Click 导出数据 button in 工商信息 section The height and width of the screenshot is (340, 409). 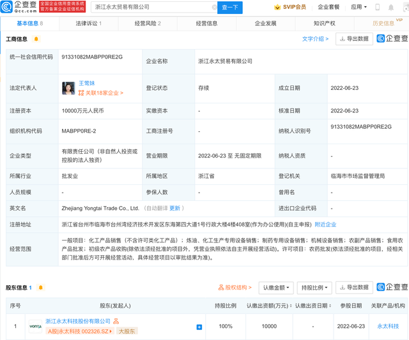click(x=353, y=39)
